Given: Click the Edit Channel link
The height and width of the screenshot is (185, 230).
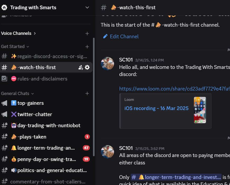Looking at the screenshot, I should point(124,36).
